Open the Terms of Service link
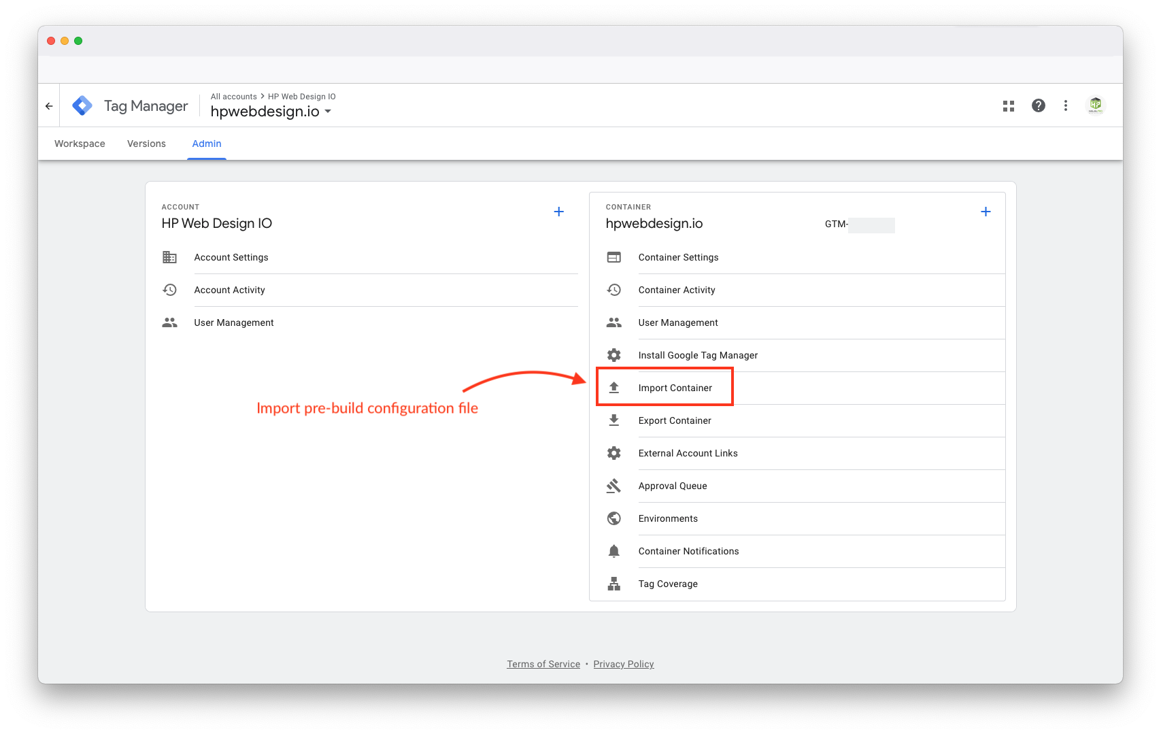The image size is (1161, 734). point(543,664)
